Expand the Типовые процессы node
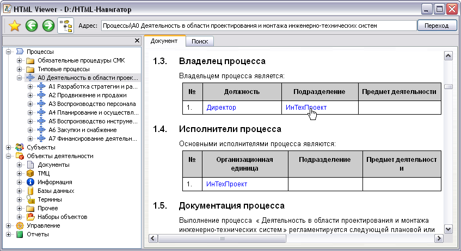Screen dimensions: 461x251 pyautogui.click(x=20, y=70)
